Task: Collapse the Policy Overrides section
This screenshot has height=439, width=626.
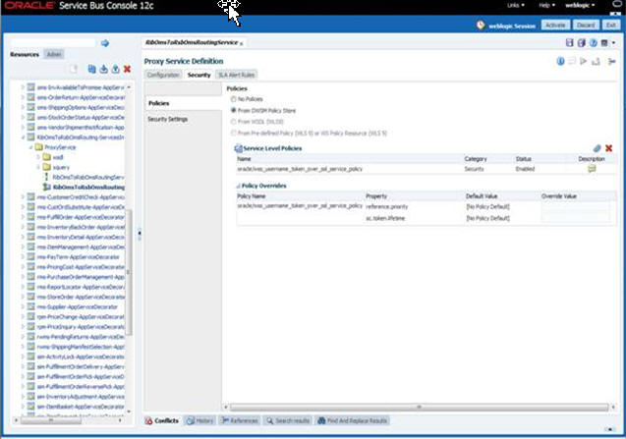Action: (x=239, y=186)
